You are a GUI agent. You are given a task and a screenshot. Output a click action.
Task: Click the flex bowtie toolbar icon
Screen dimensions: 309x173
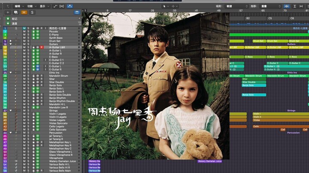[x=62, y=6]
